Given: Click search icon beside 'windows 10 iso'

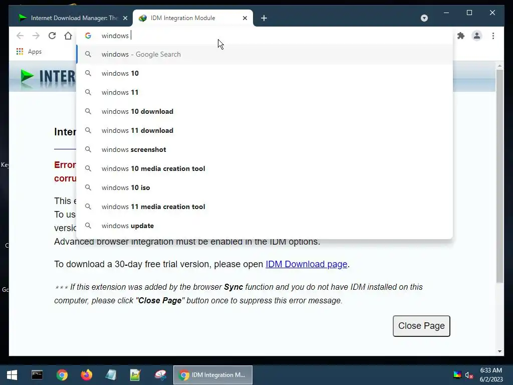Looking at the screenshot, I should [x=88, y=187].
